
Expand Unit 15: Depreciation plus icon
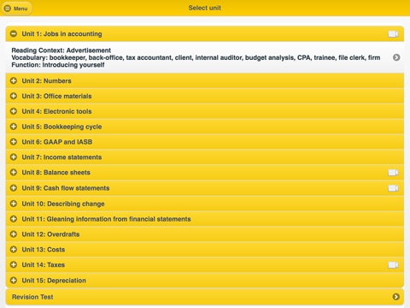14,281
